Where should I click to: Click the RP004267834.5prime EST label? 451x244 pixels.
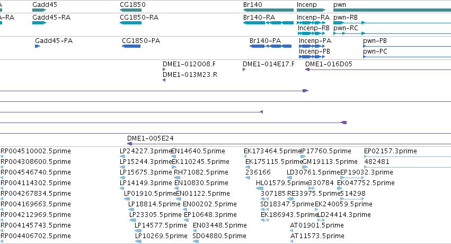(x=36, y=194)
